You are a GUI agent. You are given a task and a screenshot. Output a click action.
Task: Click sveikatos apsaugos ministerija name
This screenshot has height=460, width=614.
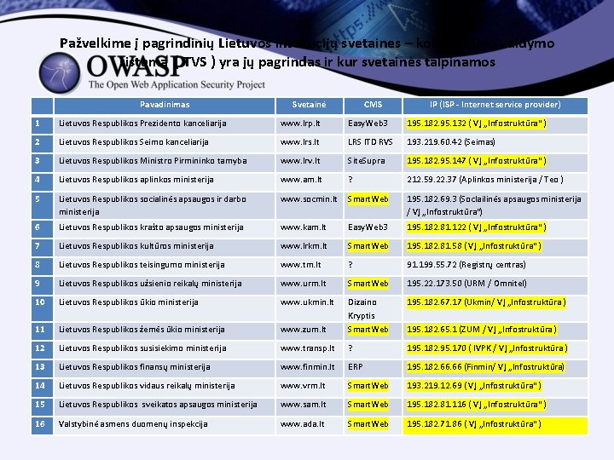[x=158, y=405]
